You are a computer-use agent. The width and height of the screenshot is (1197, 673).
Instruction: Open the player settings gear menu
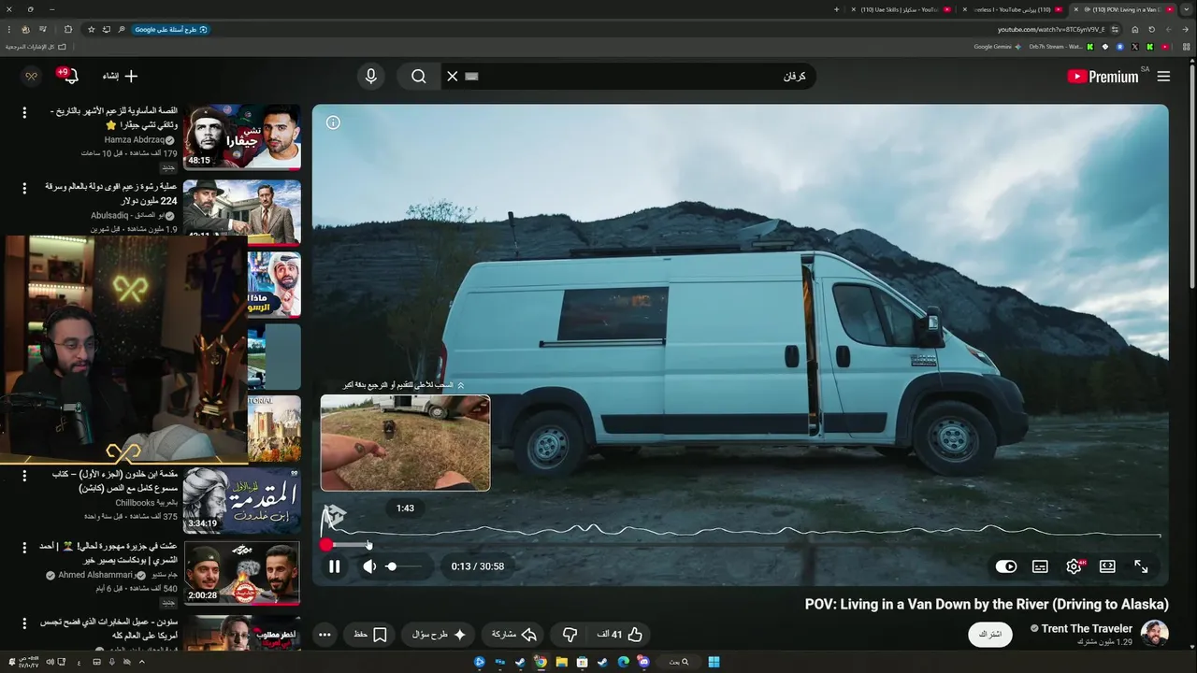click(x=1074, y=566)
